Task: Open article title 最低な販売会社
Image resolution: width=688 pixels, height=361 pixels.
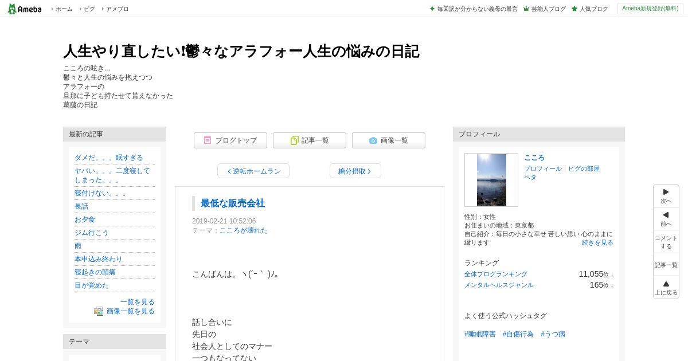Action: 233,203
